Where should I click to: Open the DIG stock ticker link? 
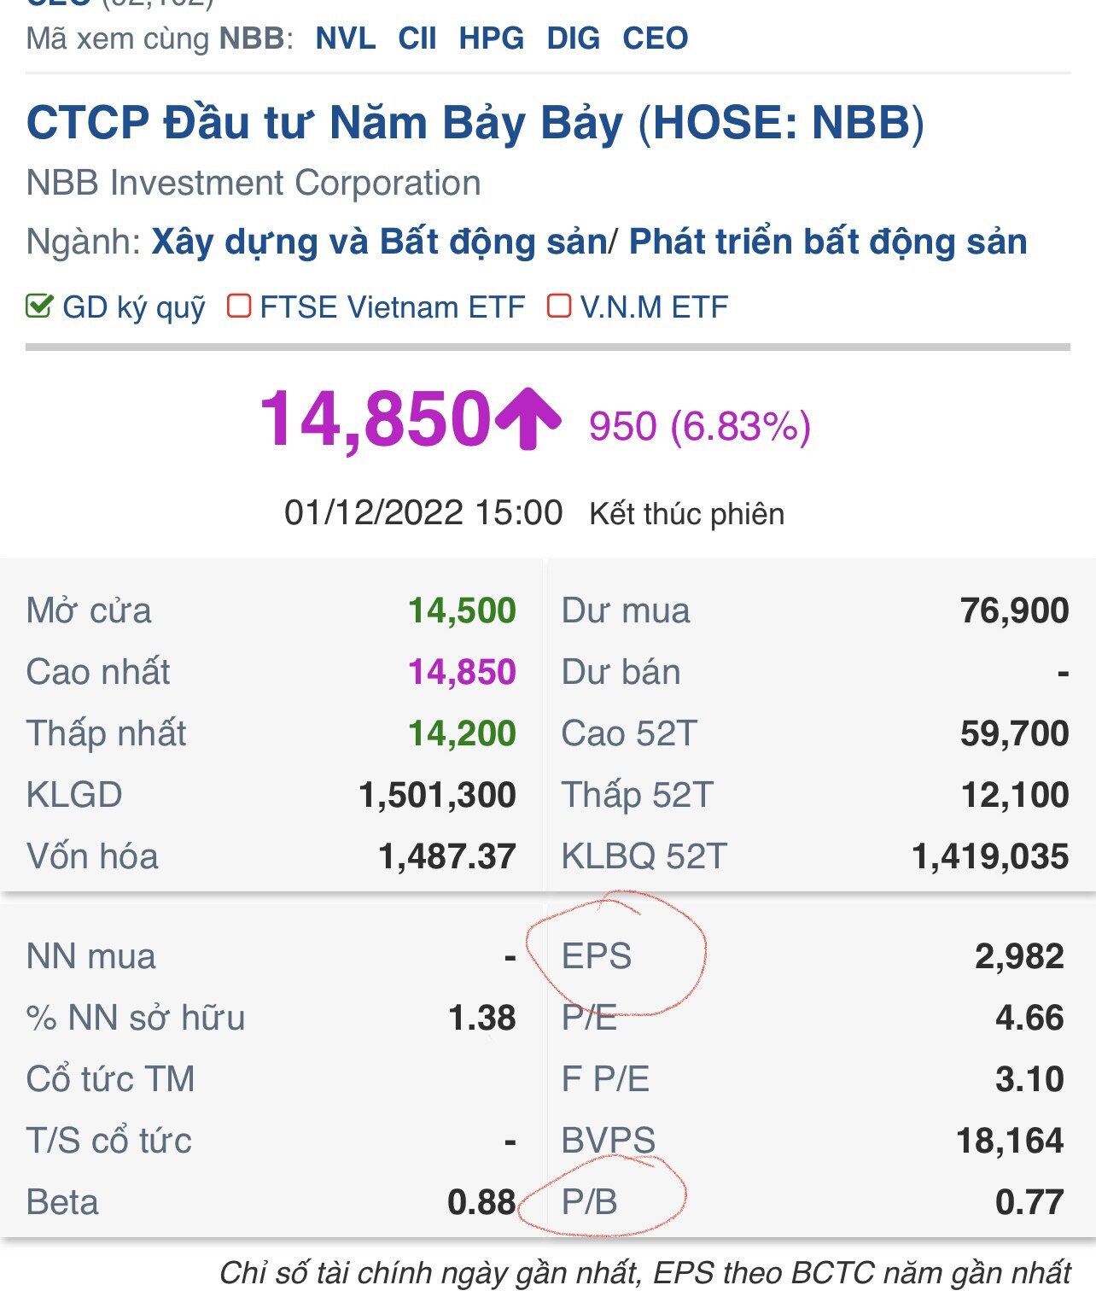[x=574, y=38]
